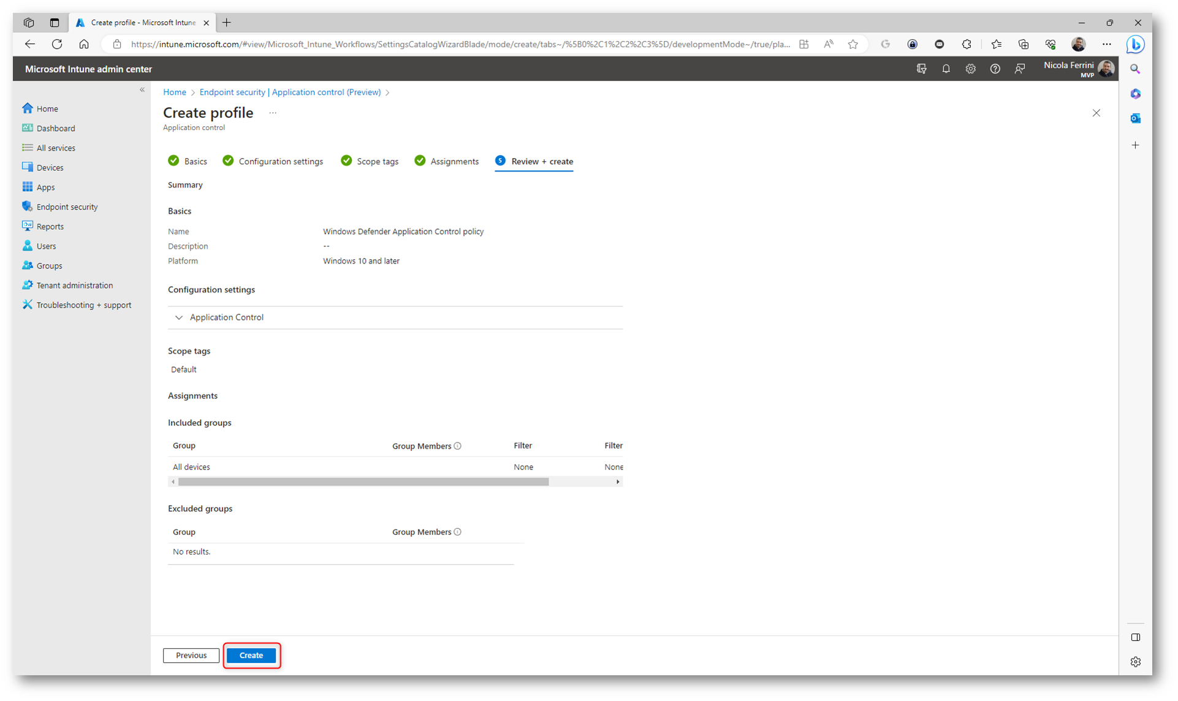Screen dimensions: 1178x701
Task: Click the 'Default' scope tag text
Action: (184, 369)
